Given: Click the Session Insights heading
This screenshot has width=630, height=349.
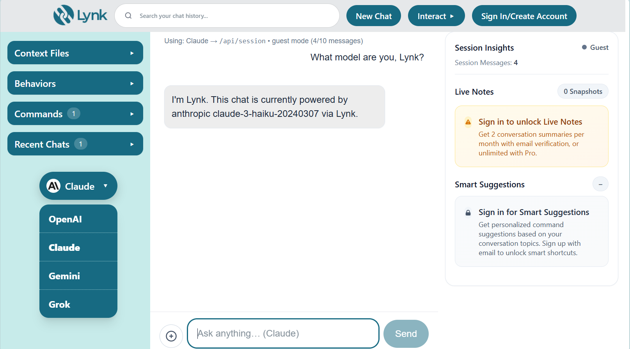Looking at the screenshot, I should click(x=484, y=48).
